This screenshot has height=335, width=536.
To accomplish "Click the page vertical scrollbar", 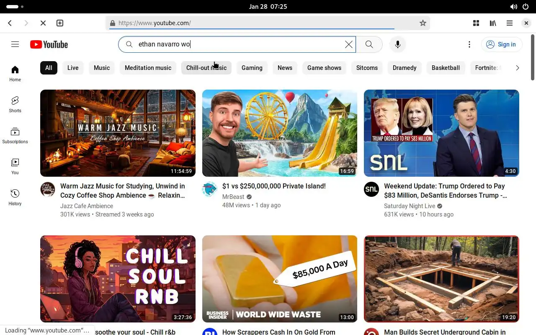I will pyautogui.click(x=533, y=57).
